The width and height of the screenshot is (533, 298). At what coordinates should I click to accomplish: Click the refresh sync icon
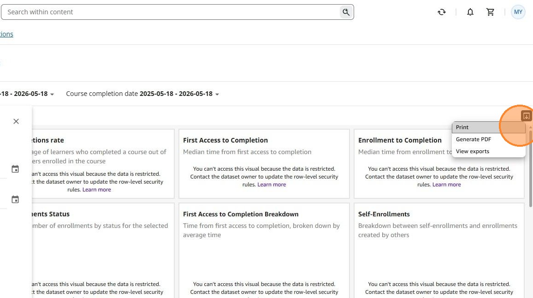click(x=442, y=12)
